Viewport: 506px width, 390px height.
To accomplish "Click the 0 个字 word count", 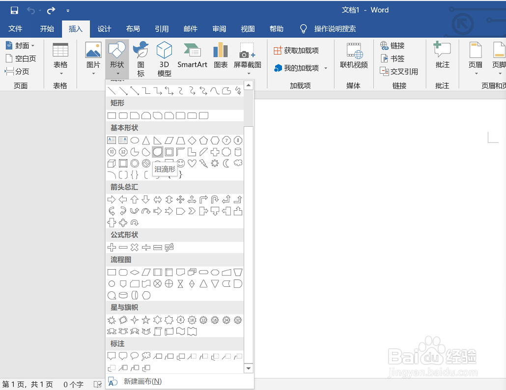I will (73, 384).
